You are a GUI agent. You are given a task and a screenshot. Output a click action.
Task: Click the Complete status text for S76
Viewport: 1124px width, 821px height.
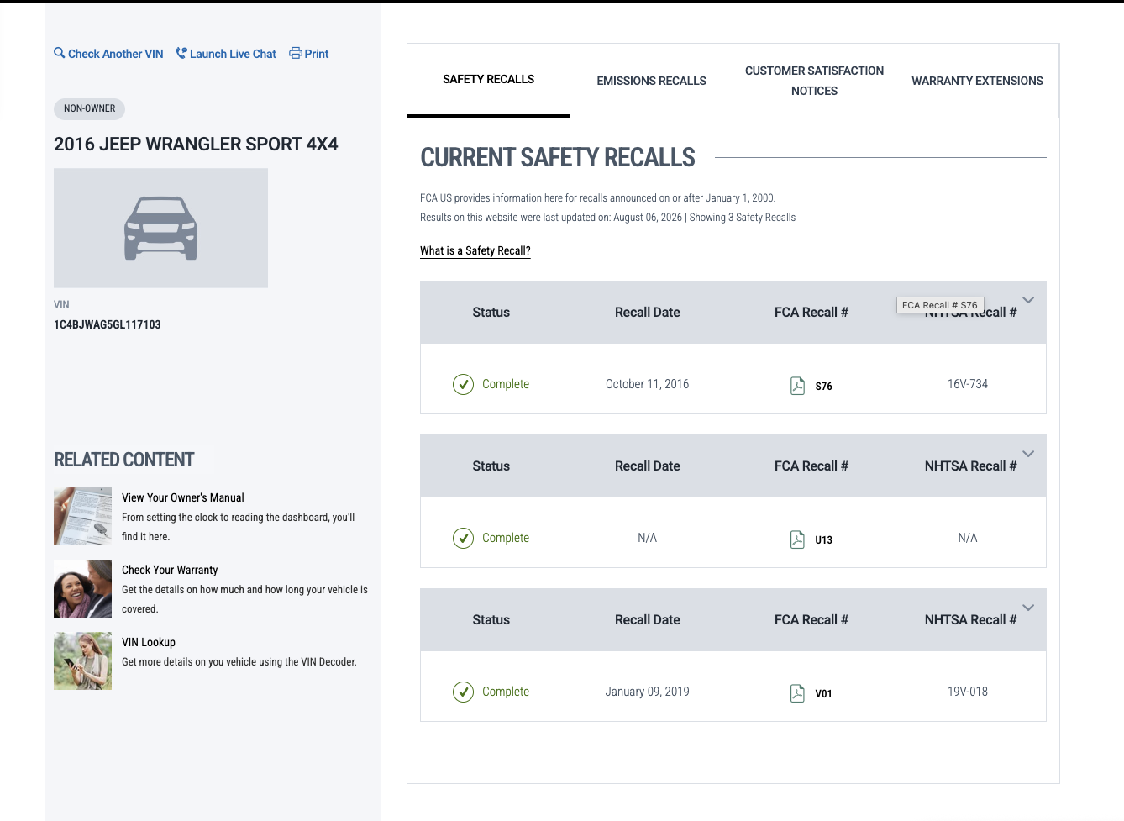tap(506, 384)
